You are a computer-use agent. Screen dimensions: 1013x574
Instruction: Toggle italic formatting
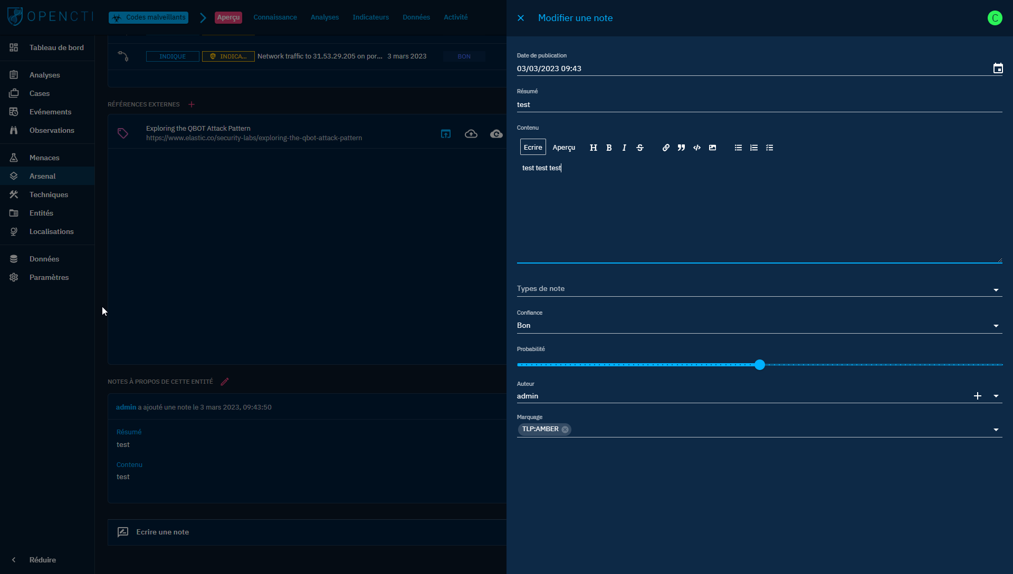(x=624, y=148)
